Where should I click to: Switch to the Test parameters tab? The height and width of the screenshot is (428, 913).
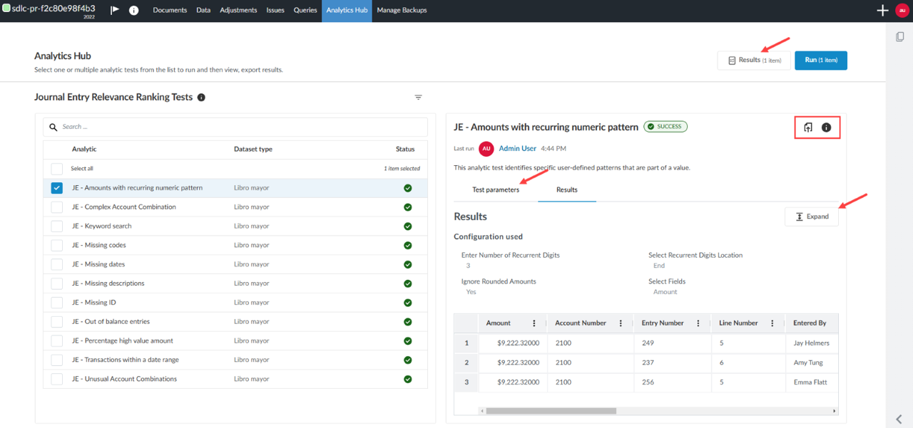[x=496, y=190]
